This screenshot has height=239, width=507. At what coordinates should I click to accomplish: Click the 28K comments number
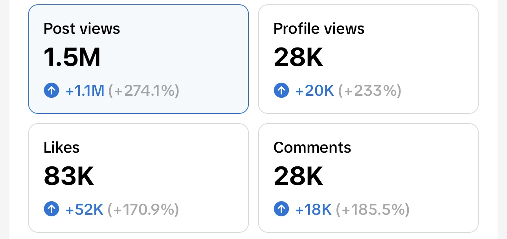coord(298,176)
